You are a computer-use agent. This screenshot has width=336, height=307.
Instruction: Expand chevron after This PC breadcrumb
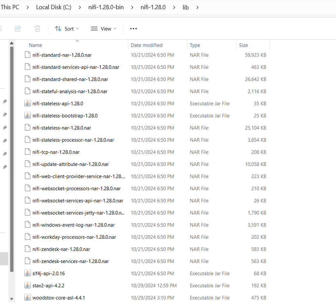[28, 7]
